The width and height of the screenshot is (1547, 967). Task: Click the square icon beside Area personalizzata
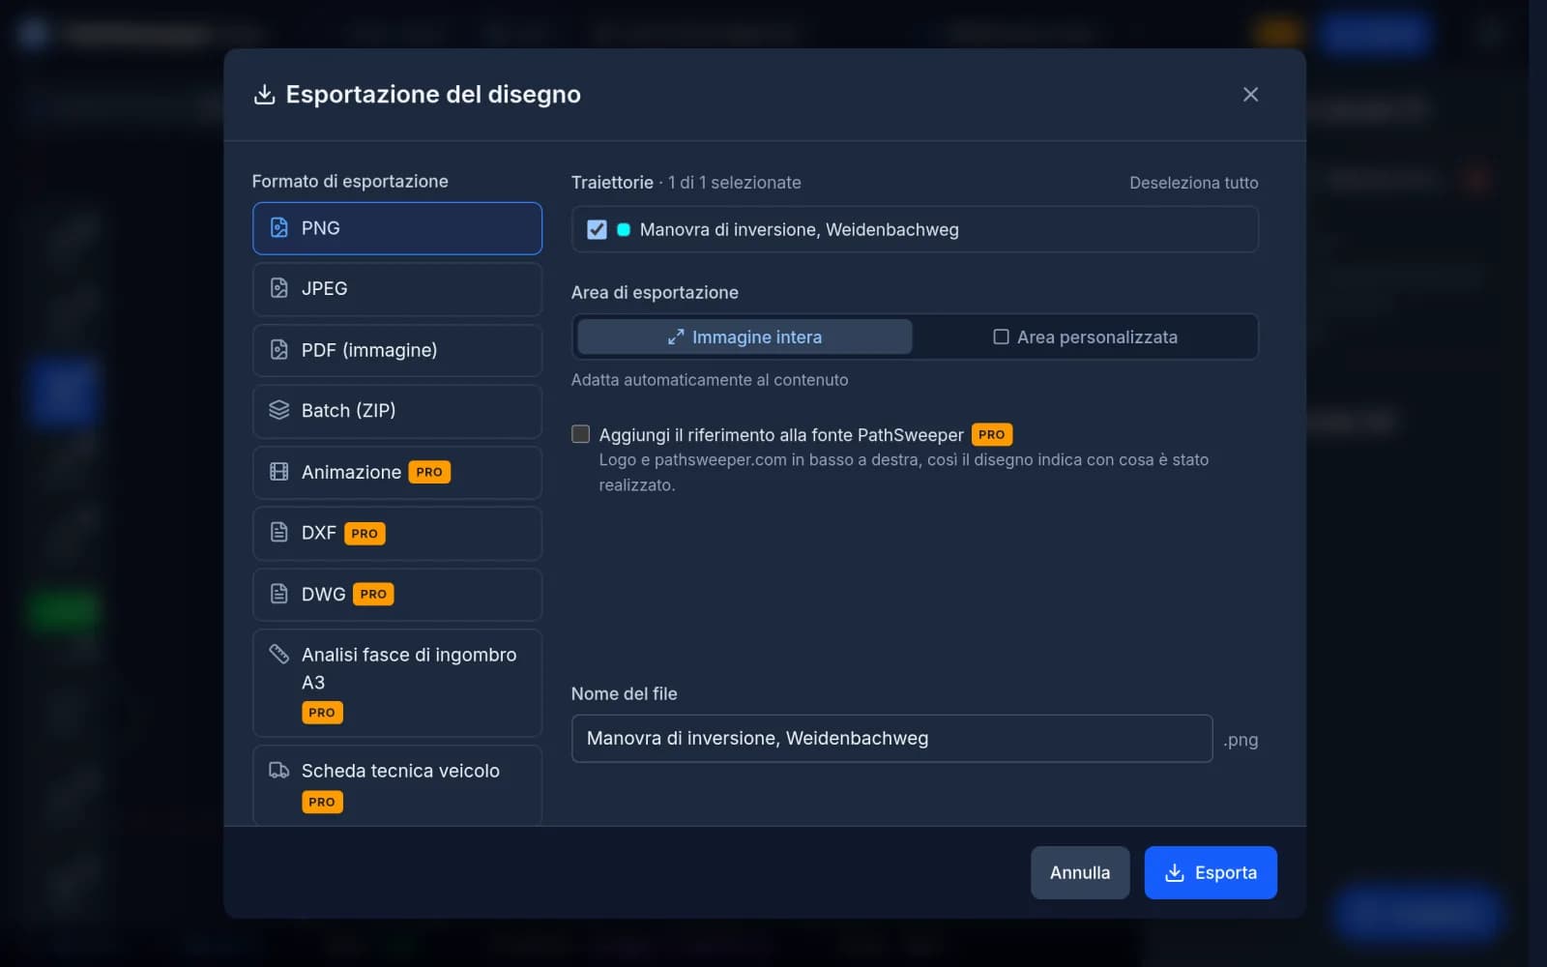1001,337
